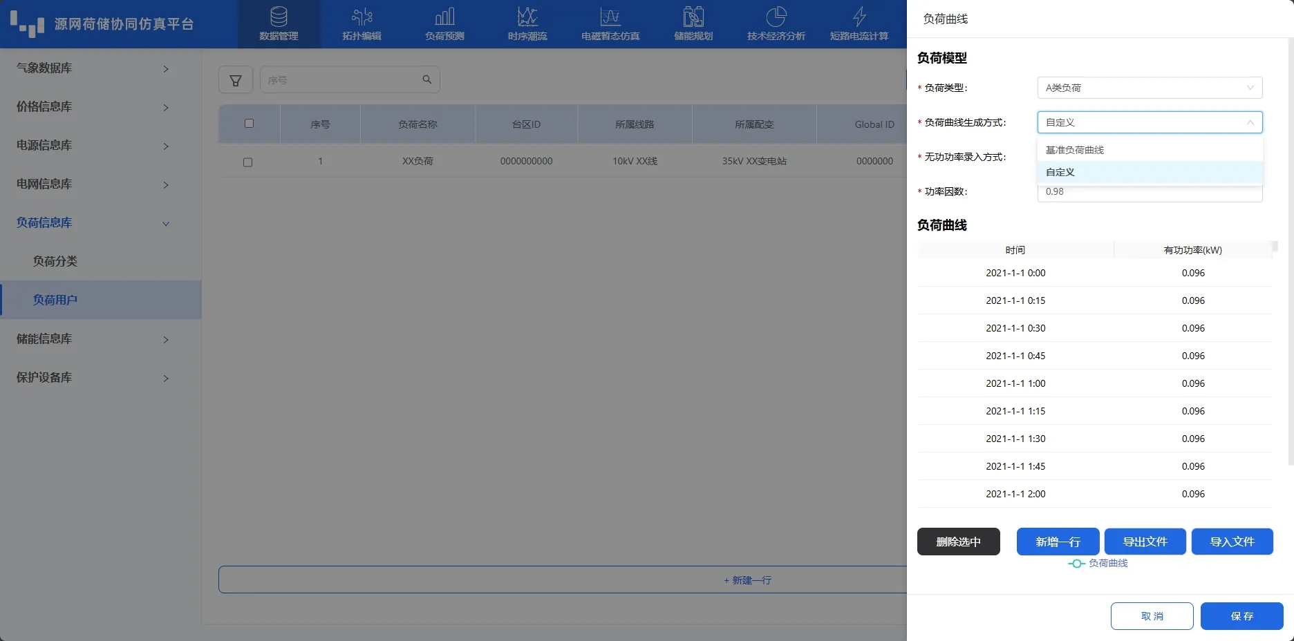Viewport: 1294px width, 641px height.
Task: Choose 基准负荷曲线 option
Action: pos(1150,150)
